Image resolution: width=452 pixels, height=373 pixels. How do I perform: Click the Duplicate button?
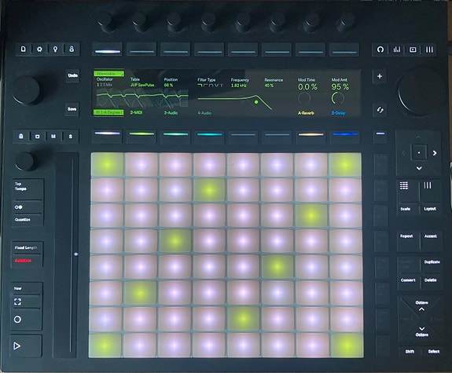pos(432,262)
